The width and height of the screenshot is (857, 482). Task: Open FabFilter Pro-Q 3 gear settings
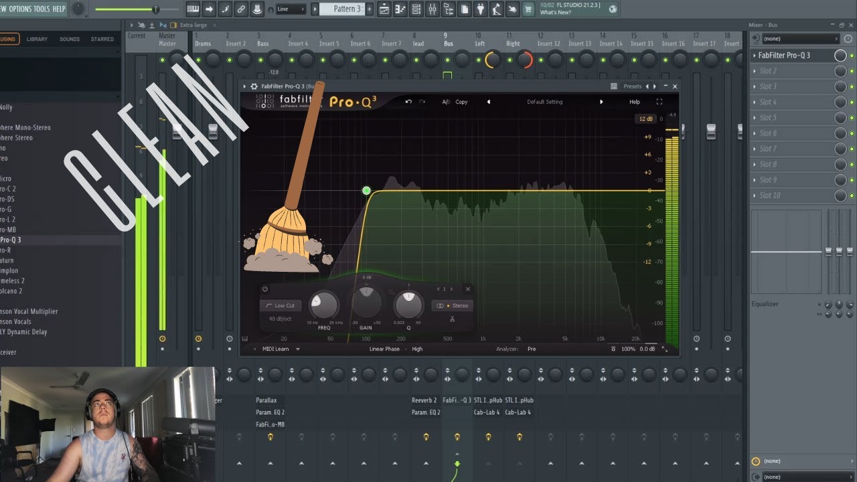[x=254, y=86]
